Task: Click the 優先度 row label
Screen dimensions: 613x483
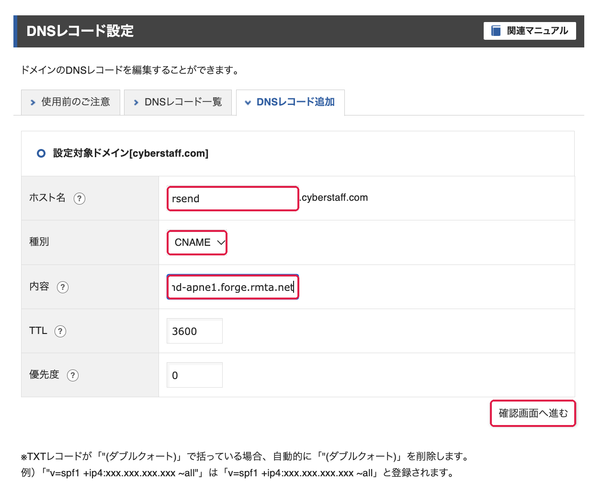Action: 44,374
